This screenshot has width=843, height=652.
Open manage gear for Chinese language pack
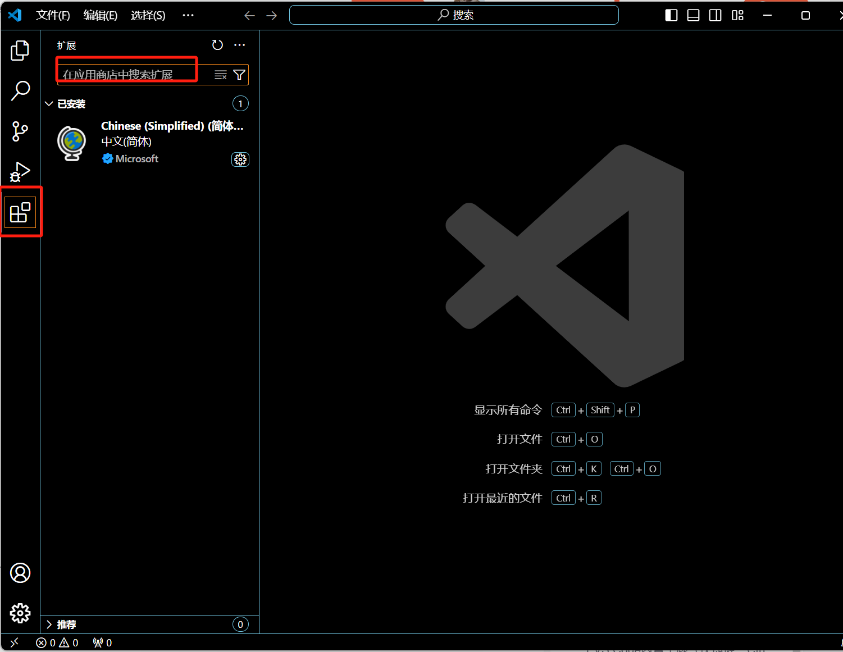click(x=240, y=159)
